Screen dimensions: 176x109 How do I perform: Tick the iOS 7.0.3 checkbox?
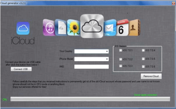[121, 66]
